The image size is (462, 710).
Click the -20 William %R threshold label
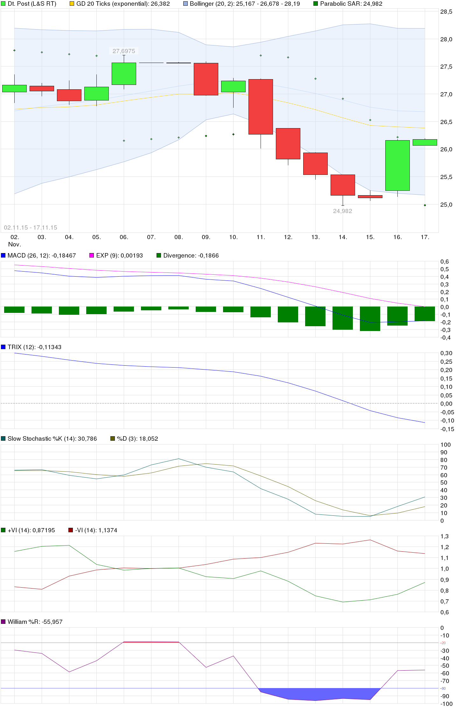point(443,643)
